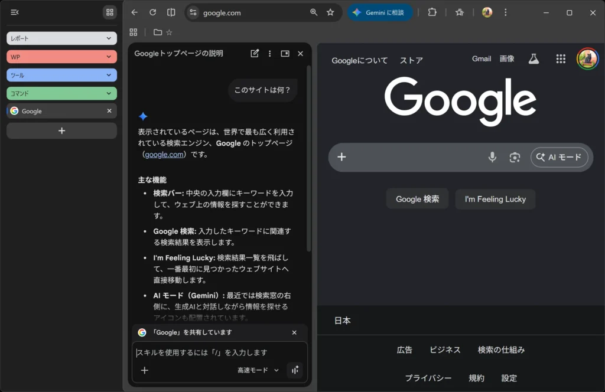Open the 広告 footer link
605x392 pixels.
[x=404, y=350]
